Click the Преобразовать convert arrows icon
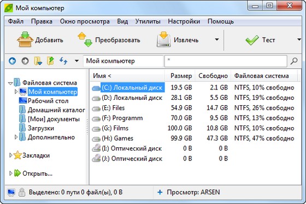Screen dimensions: 306x204 [85, 40]
